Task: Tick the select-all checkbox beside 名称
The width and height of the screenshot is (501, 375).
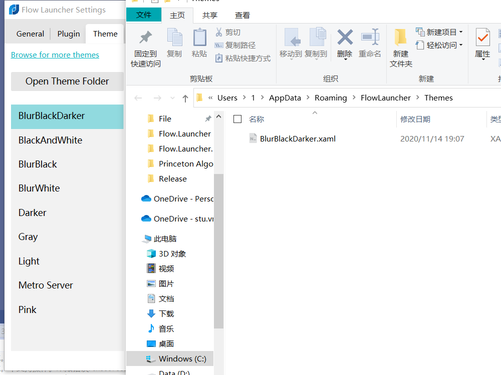Action: coord(237,119)
